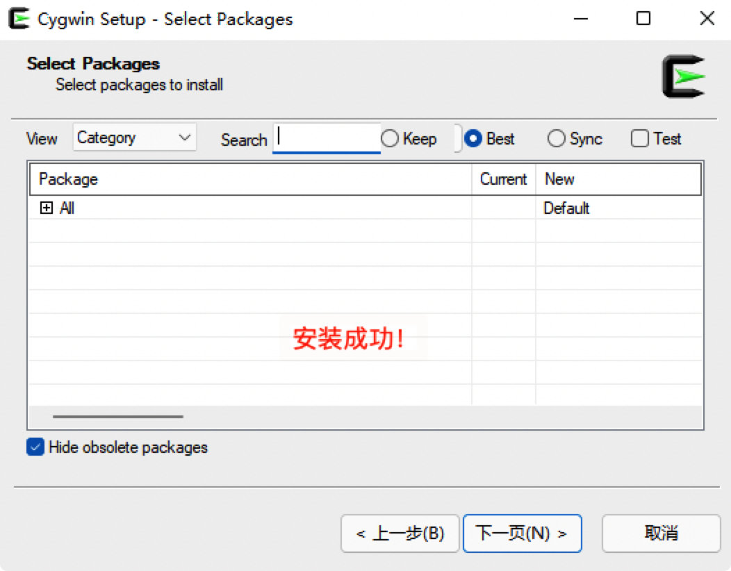This screenshot has height=571, width=731.
Task: Click the 下一页(N) next button
Action: (522, 533)
